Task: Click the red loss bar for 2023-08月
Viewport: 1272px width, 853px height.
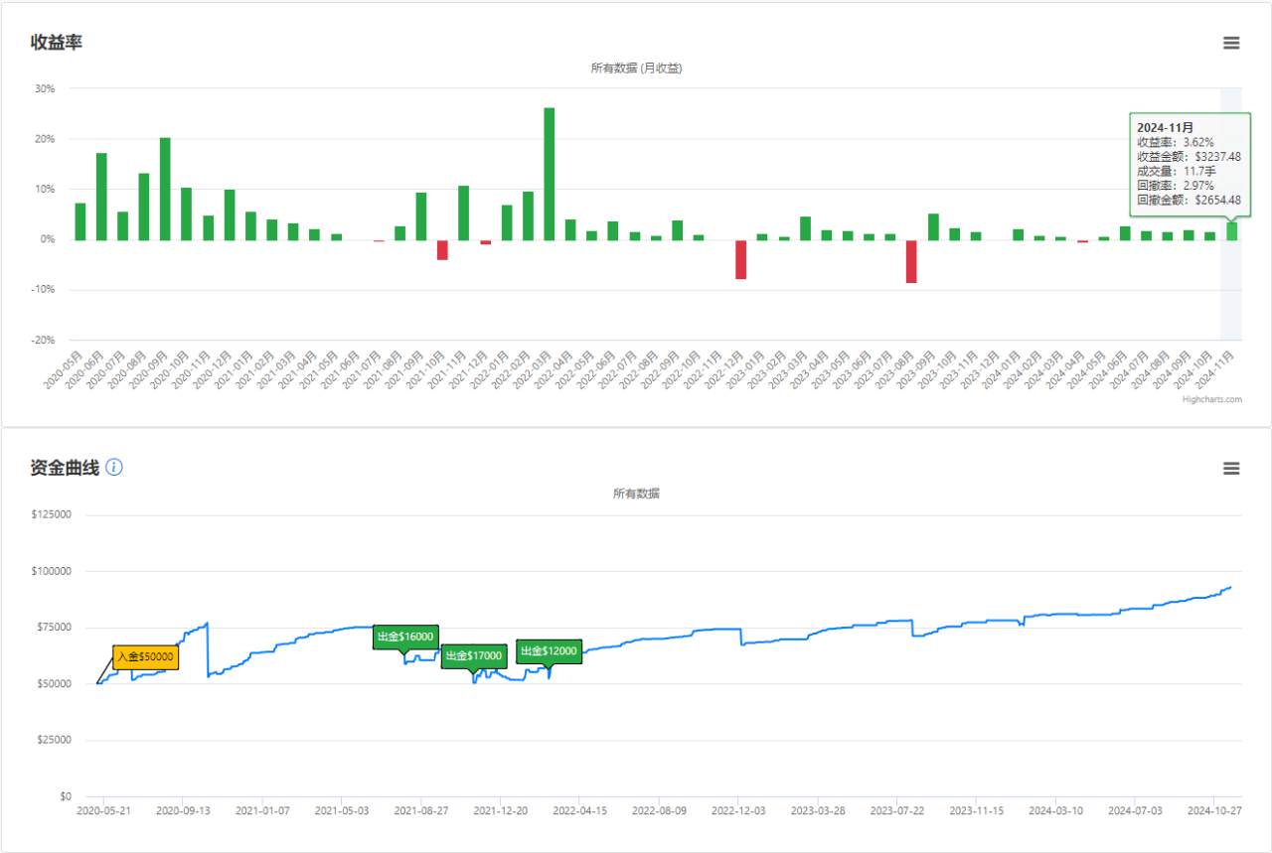Action: pyautogui.click(x=911, y=261)
